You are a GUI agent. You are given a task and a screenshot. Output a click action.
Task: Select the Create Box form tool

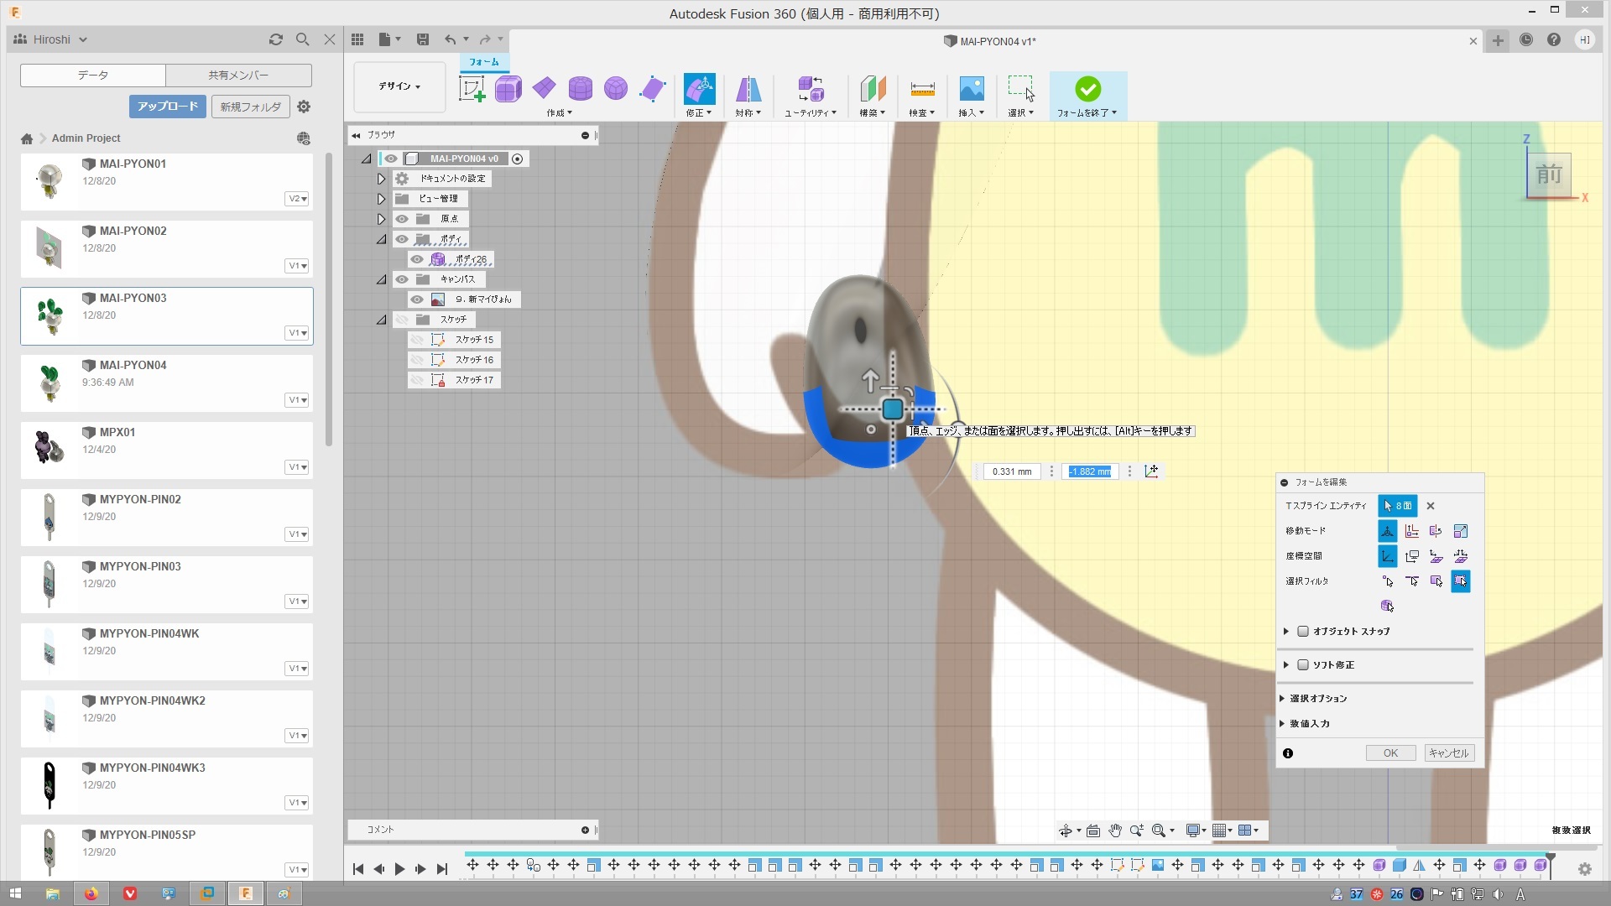pyautogui.click(x=508, y=89)
